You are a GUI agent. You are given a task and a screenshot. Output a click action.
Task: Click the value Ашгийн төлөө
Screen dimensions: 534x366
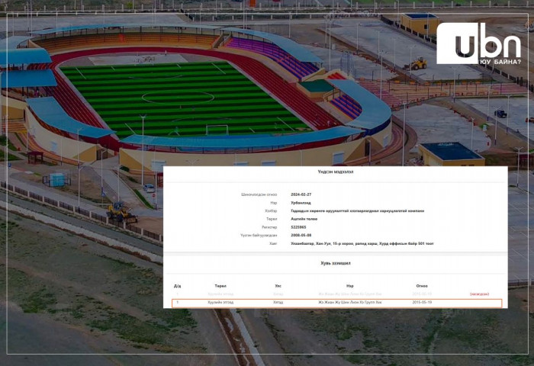pyautogui.click(x=304, y=219)
